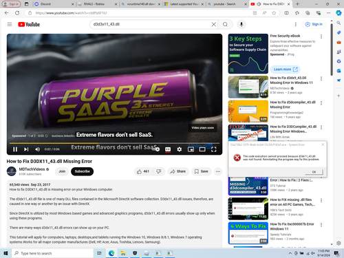
Task: Switch to the Discord browser tab
Action: click(54, 4)
